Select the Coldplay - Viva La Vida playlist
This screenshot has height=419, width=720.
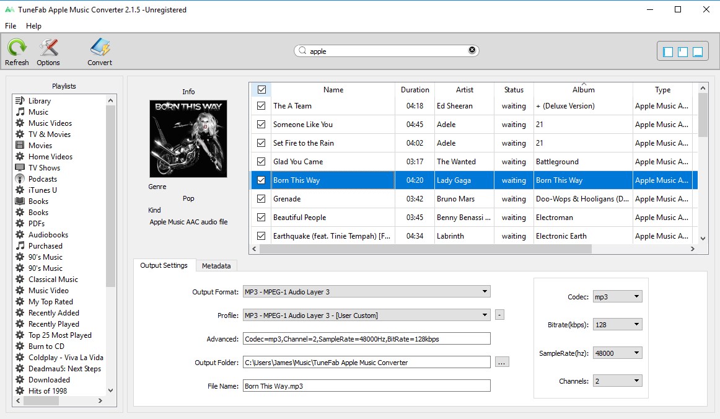coord(59,358)
